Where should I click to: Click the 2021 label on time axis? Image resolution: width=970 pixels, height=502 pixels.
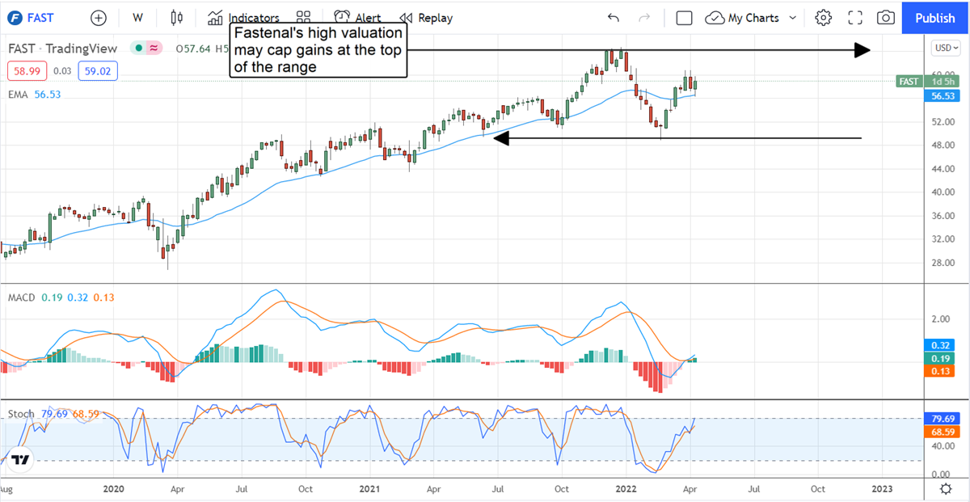coord(369,489)
